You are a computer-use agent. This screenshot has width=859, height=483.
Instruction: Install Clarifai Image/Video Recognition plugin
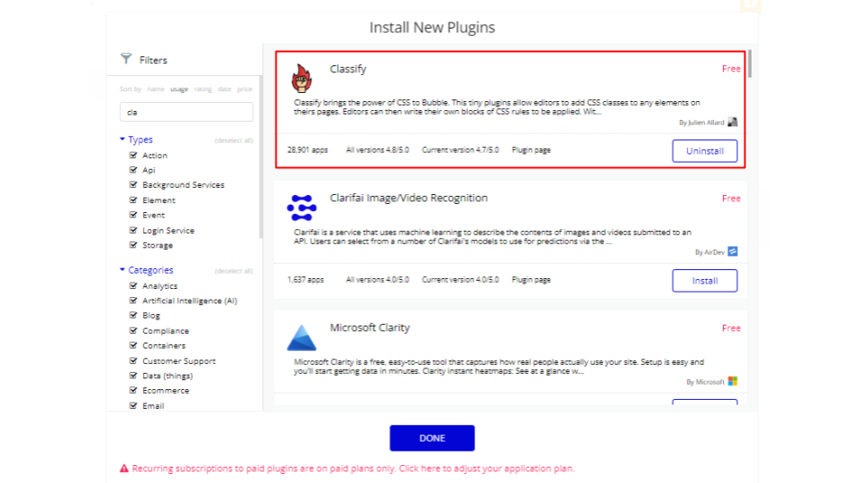click(x=704, y=280)
